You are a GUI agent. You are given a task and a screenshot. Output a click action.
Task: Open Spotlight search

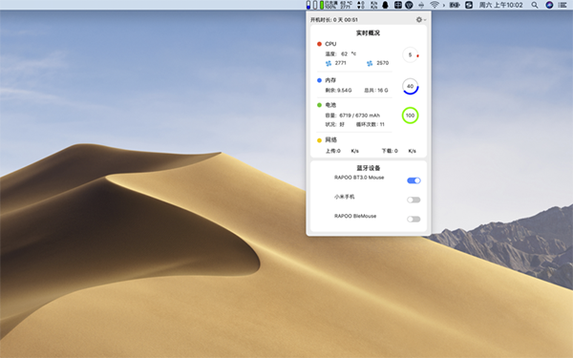coord(535,5)
